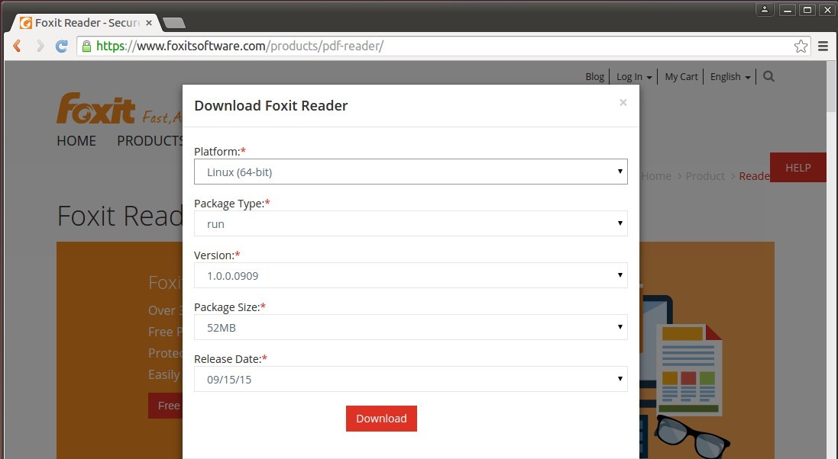The height and width of the screenshot is (459, 838).
Task: Click the Home breadcrumb link
Action: 655,176
